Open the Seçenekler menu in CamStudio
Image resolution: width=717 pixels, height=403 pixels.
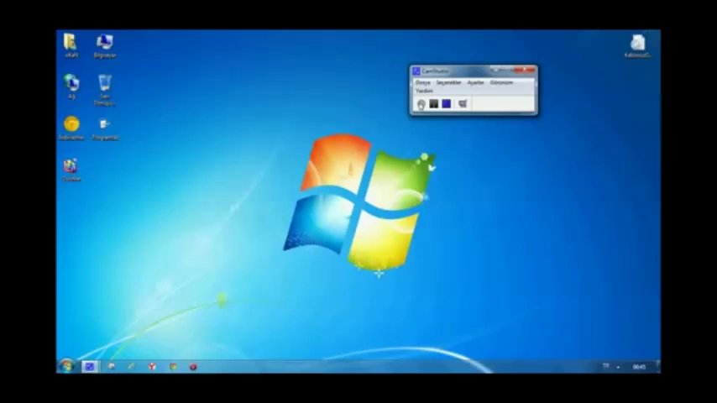448,83
